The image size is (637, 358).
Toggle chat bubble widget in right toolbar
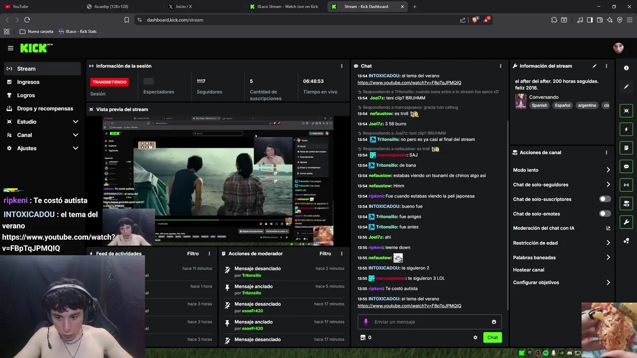coord(626,166)
